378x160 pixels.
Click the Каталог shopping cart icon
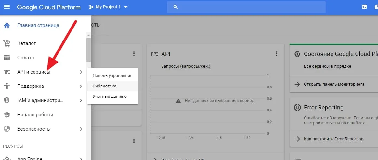(x=7, y=43)
